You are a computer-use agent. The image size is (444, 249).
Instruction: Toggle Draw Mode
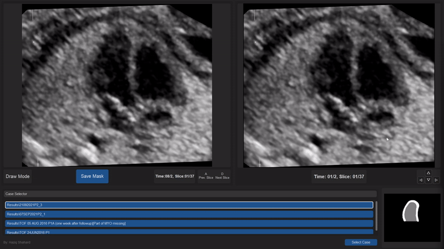pos(17,176)
